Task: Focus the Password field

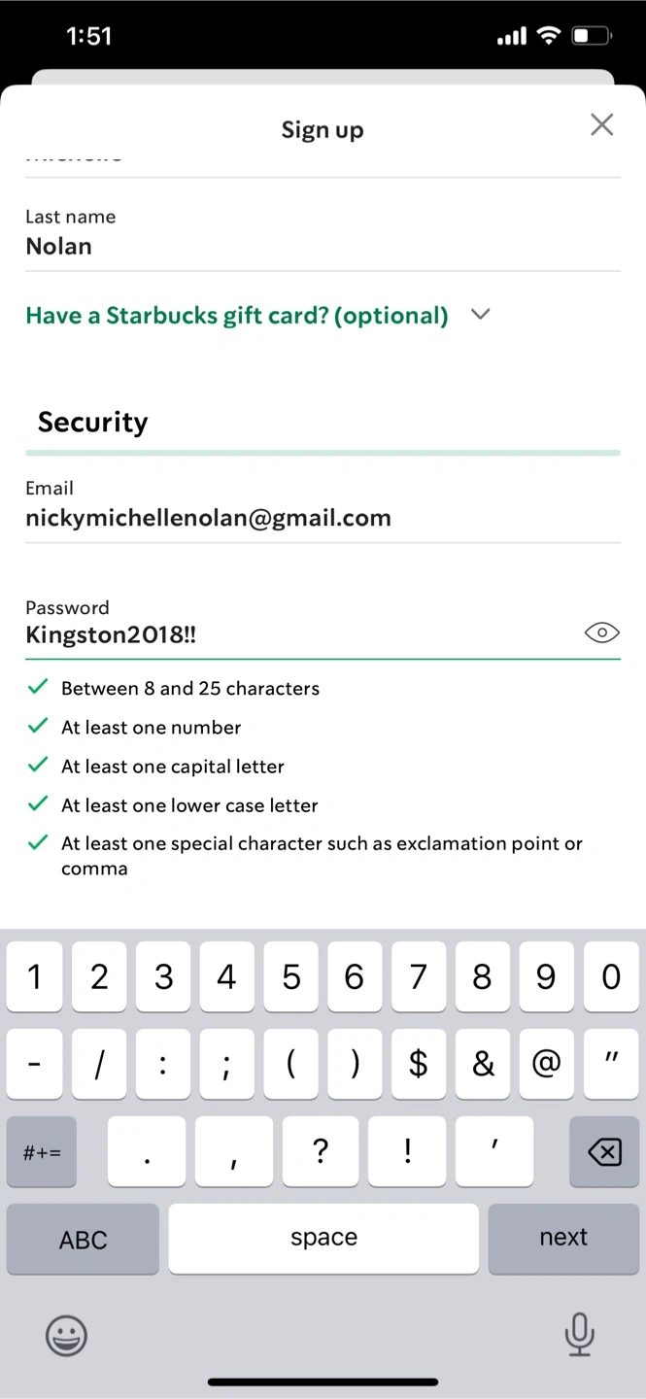Action: (x=291, y=635)
